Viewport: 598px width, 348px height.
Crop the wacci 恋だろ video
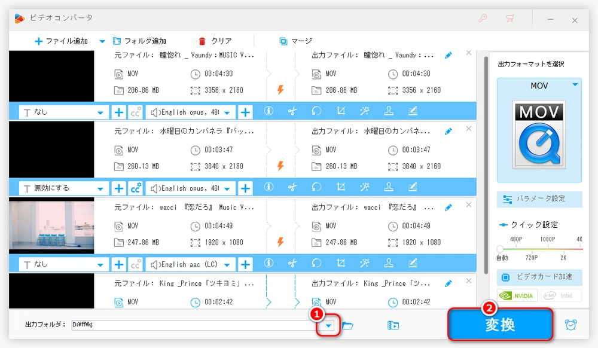coord(341,263)
